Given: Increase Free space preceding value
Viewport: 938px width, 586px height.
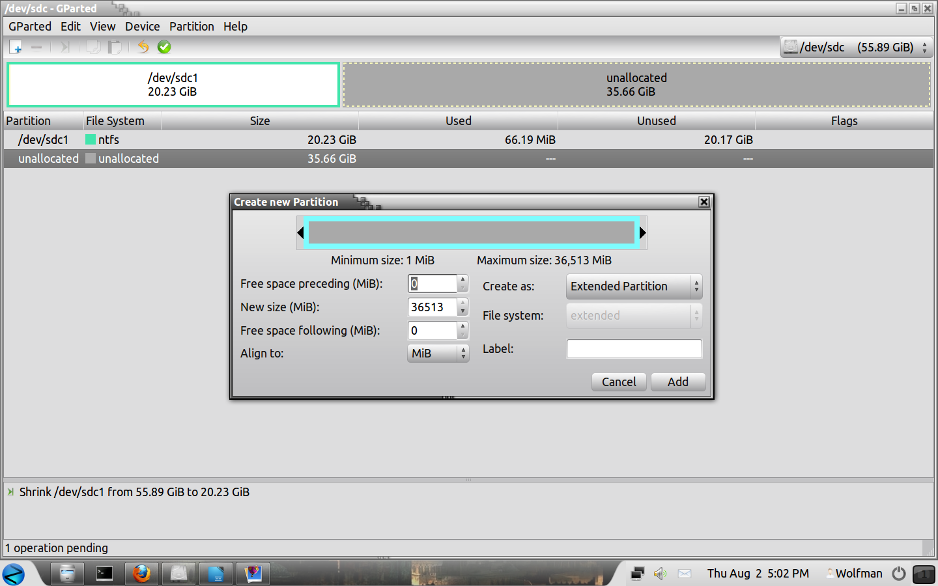Looking at the screenshot, I should click(463, 279).
